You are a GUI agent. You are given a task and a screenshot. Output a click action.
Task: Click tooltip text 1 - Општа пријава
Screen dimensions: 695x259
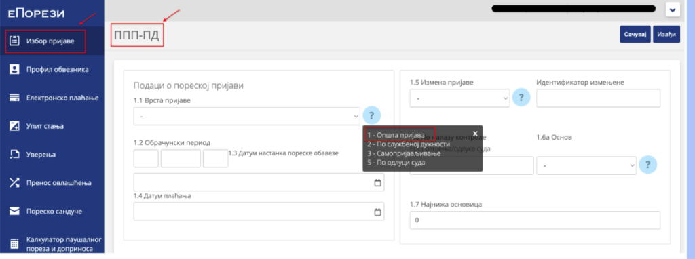pos(396,135)
